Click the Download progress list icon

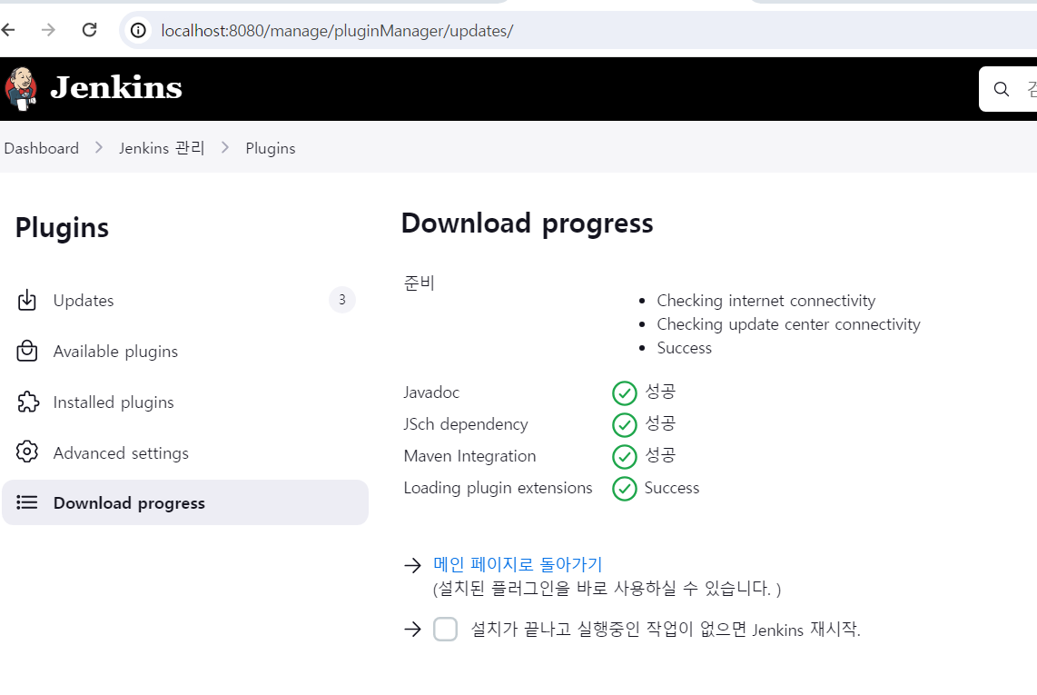[27, 502]
